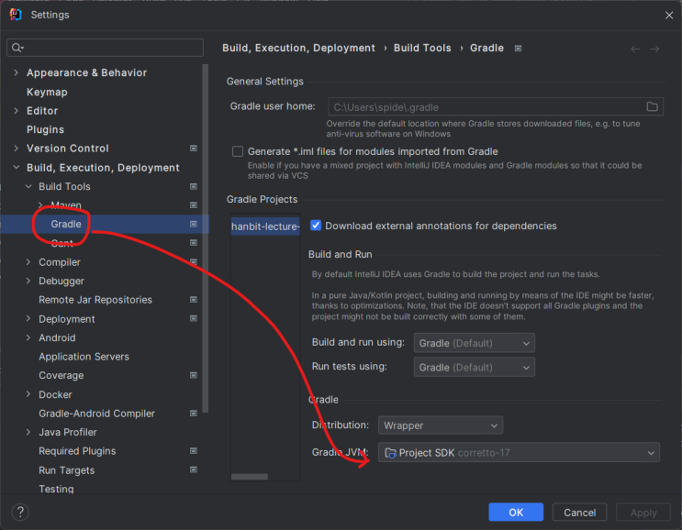The image size is (682, 530).
Task: Click the project-level settings icon beside Version Control
Action: coord(194,149)
